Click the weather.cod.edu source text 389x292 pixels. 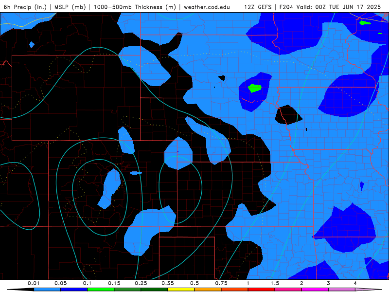207,7
